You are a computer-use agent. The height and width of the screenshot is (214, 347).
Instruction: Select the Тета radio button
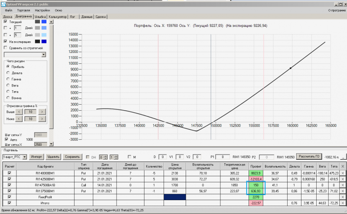tap(8, 92)
